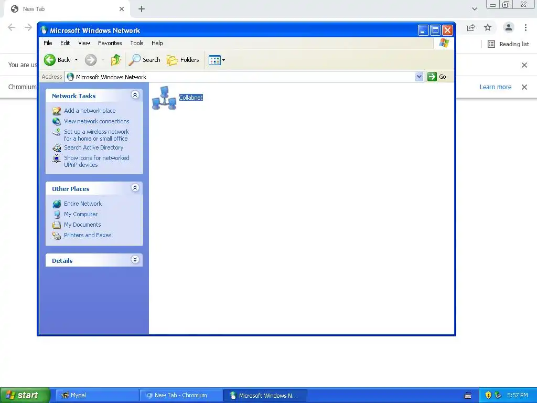Click the Entire Network globe icon
537x403 pixels.
pyautogui.click(x=57, y=204)
